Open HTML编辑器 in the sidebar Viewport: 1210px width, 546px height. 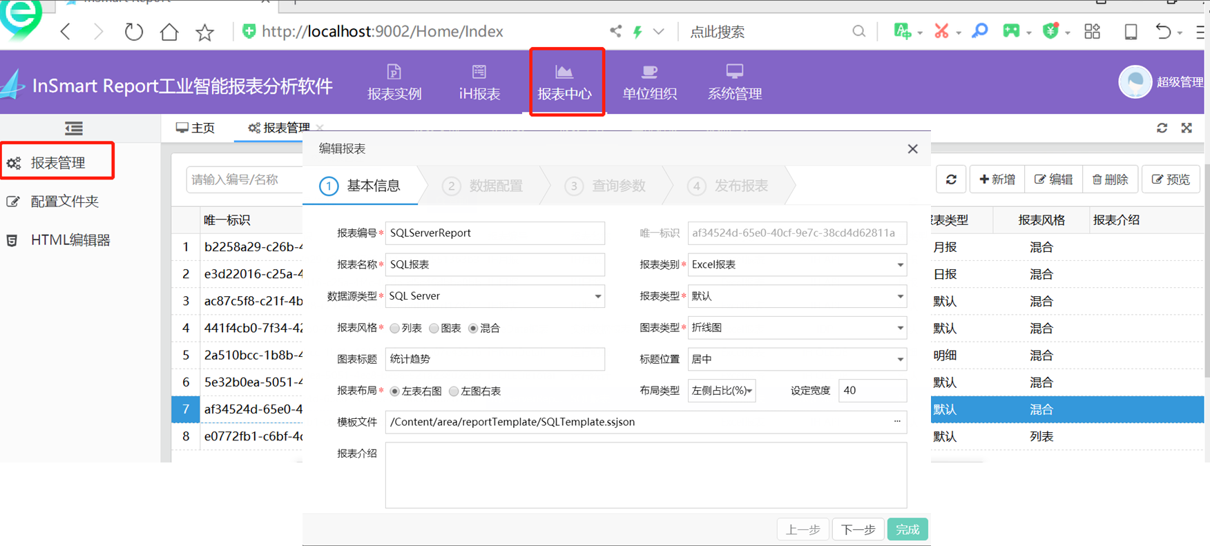click(70, 240)
